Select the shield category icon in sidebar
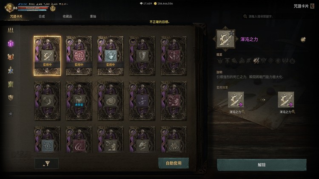 pyautogui.click(x=11, y=98)
